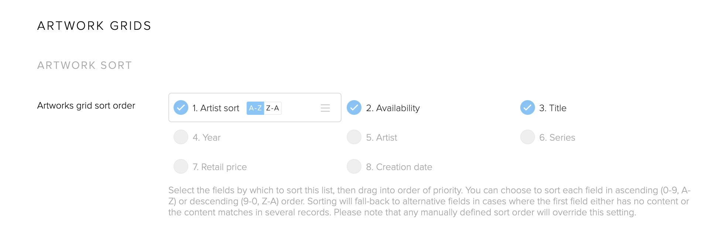Click the Artwork Sort section heading

pos(85,66)
